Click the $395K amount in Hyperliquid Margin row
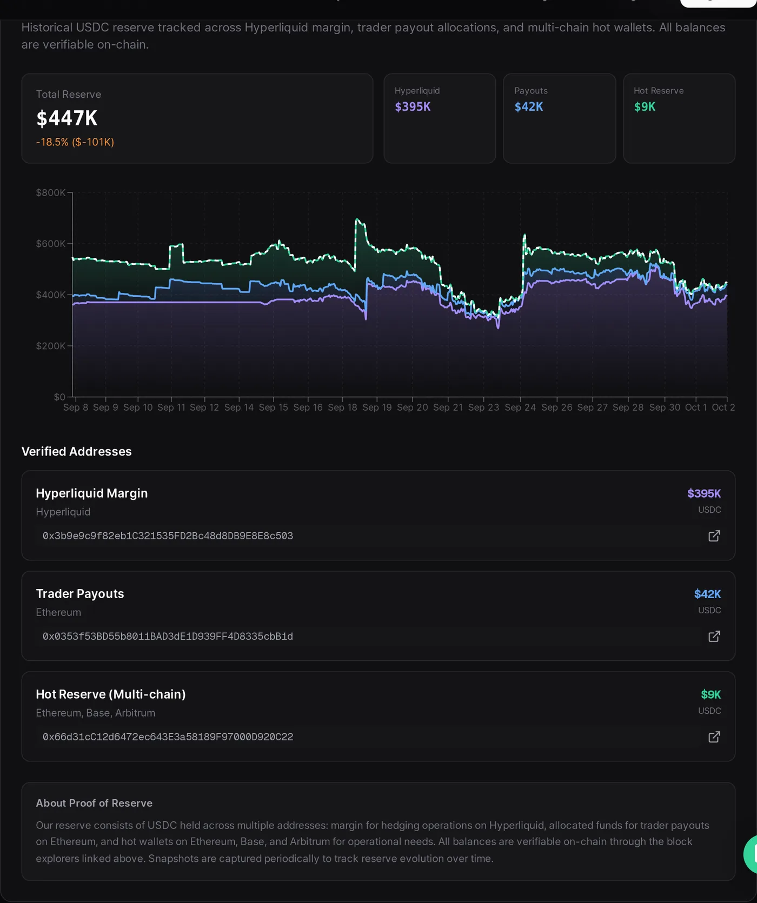Screen dimensions: 757x903 [704, 493]
